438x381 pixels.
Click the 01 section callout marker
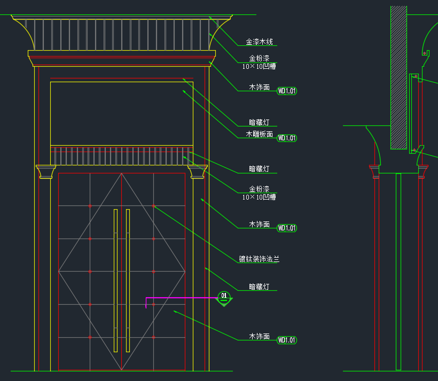coord(224,298)
